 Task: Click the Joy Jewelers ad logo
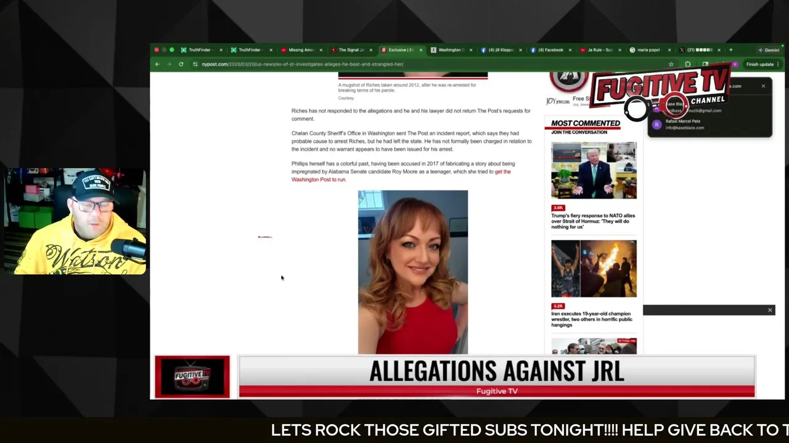[x=558, y=101]
